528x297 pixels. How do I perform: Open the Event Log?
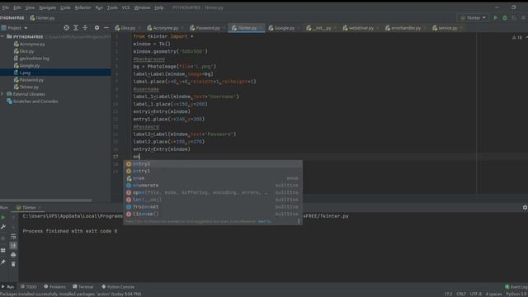coord(516,287)
